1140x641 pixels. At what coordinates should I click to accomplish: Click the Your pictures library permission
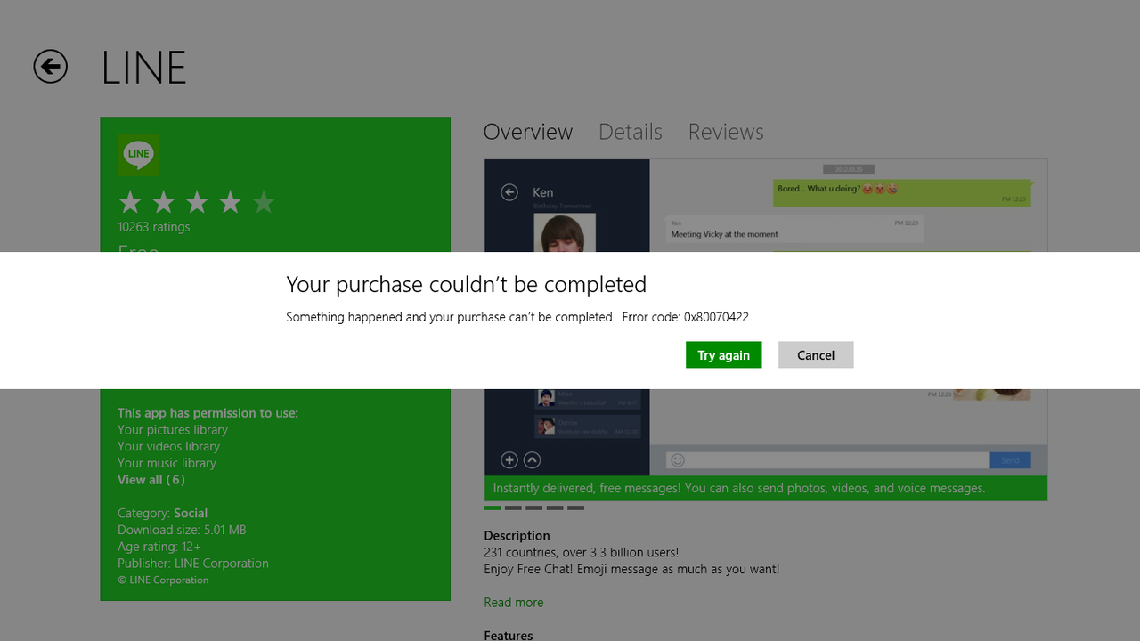(173, 430)
